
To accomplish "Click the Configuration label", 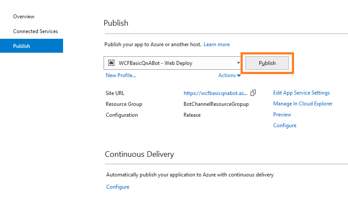I will [x=122, y=115].
